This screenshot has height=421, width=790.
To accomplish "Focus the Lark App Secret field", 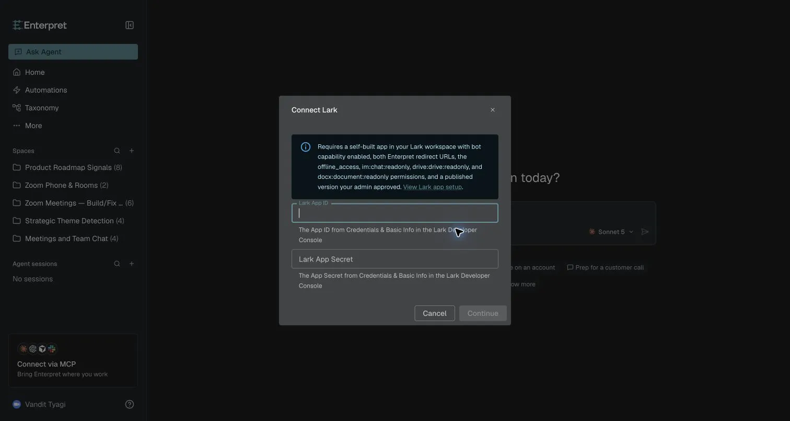I will pyautogui.click(x=395, y=259).
